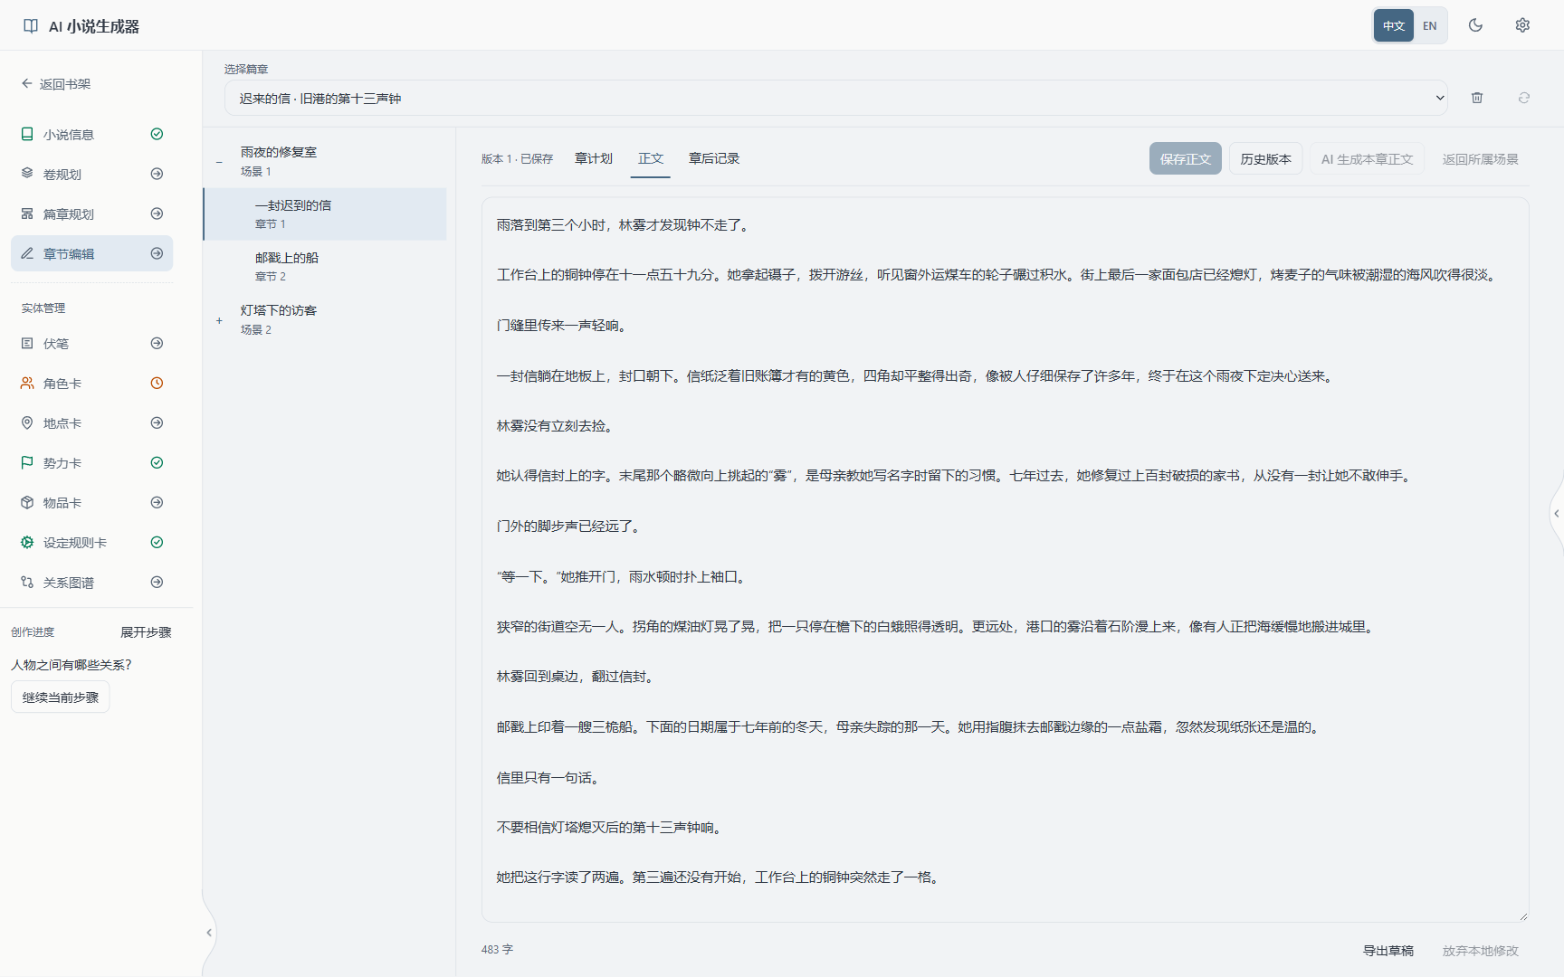Expand the right side panel handle
This screenshot has height=977, width=1564.
tap(1556, 514)
